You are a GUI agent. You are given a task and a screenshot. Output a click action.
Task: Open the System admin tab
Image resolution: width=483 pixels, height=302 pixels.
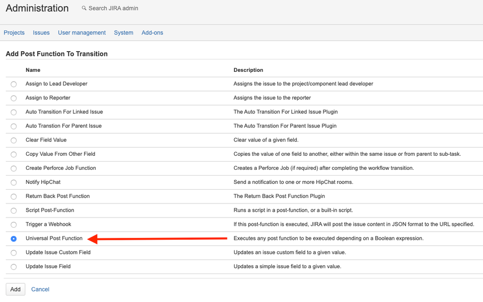pos(123,33)
